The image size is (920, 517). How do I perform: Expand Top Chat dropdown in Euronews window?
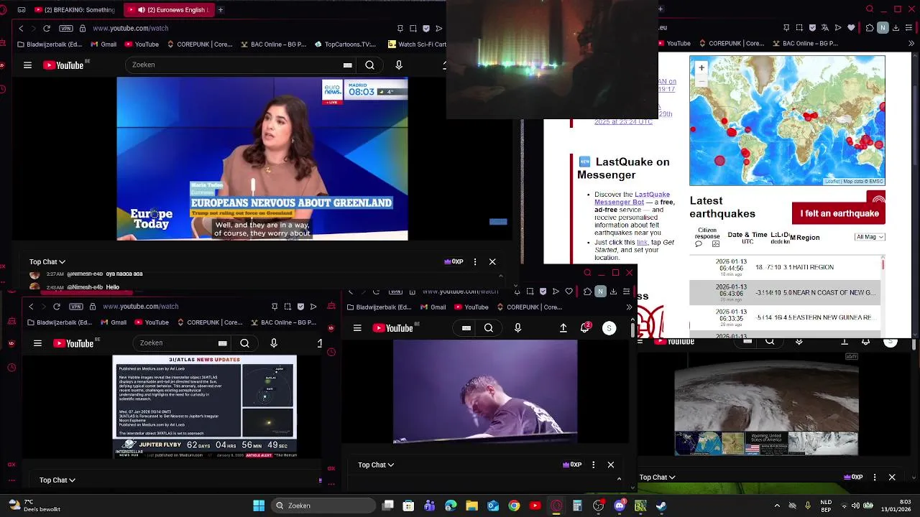pos(47,262)
